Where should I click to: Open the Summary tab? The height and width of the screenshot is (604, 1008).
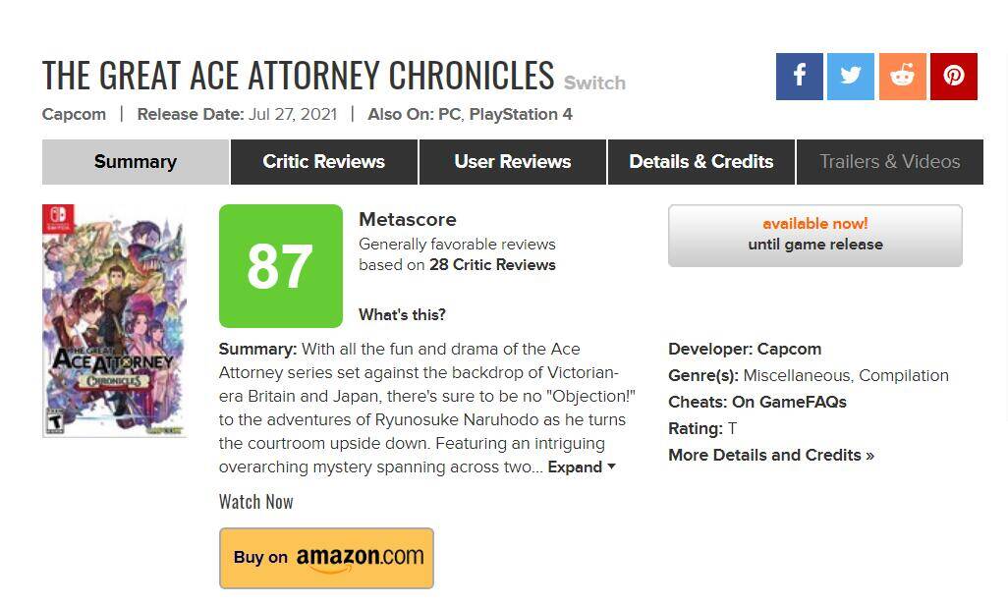point(135,162)
